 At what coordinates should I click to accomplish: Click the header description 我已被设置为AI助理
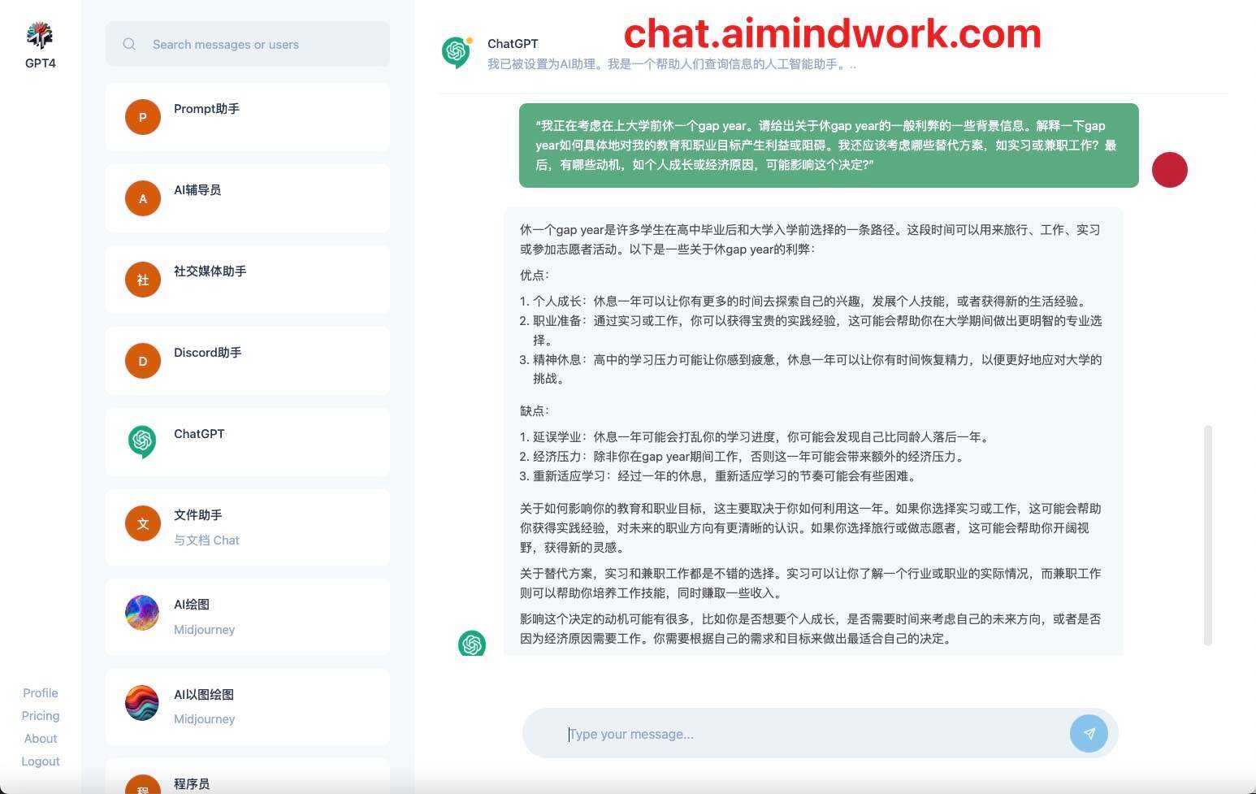point(672,64)
